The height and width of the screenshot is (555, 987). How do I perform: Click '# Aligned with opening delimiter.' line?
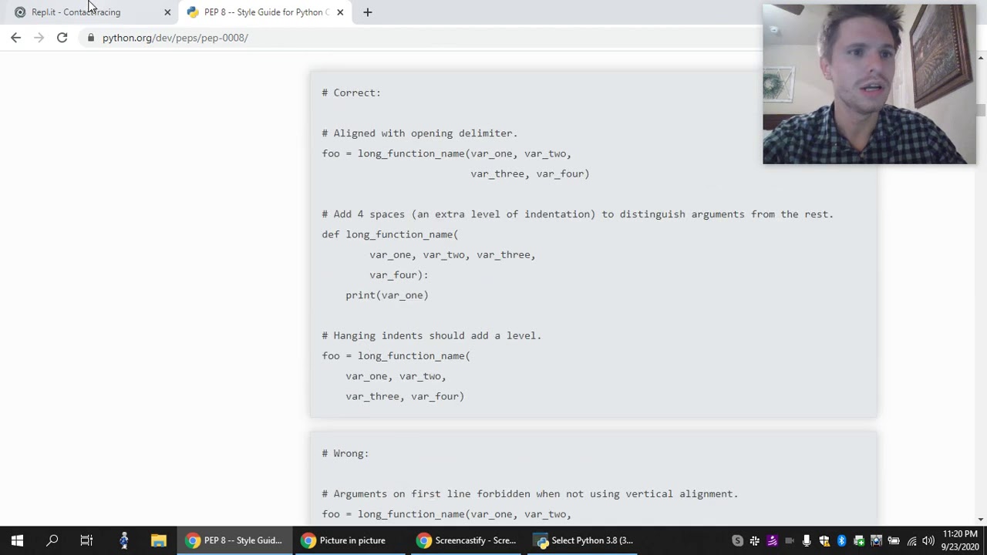(x=419, y=133)
